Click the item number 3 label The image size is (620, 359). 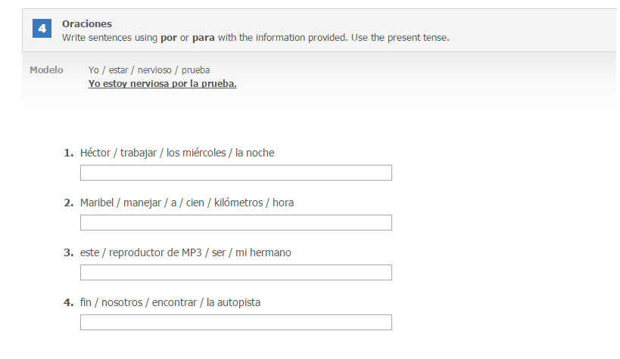click(69, 252)
